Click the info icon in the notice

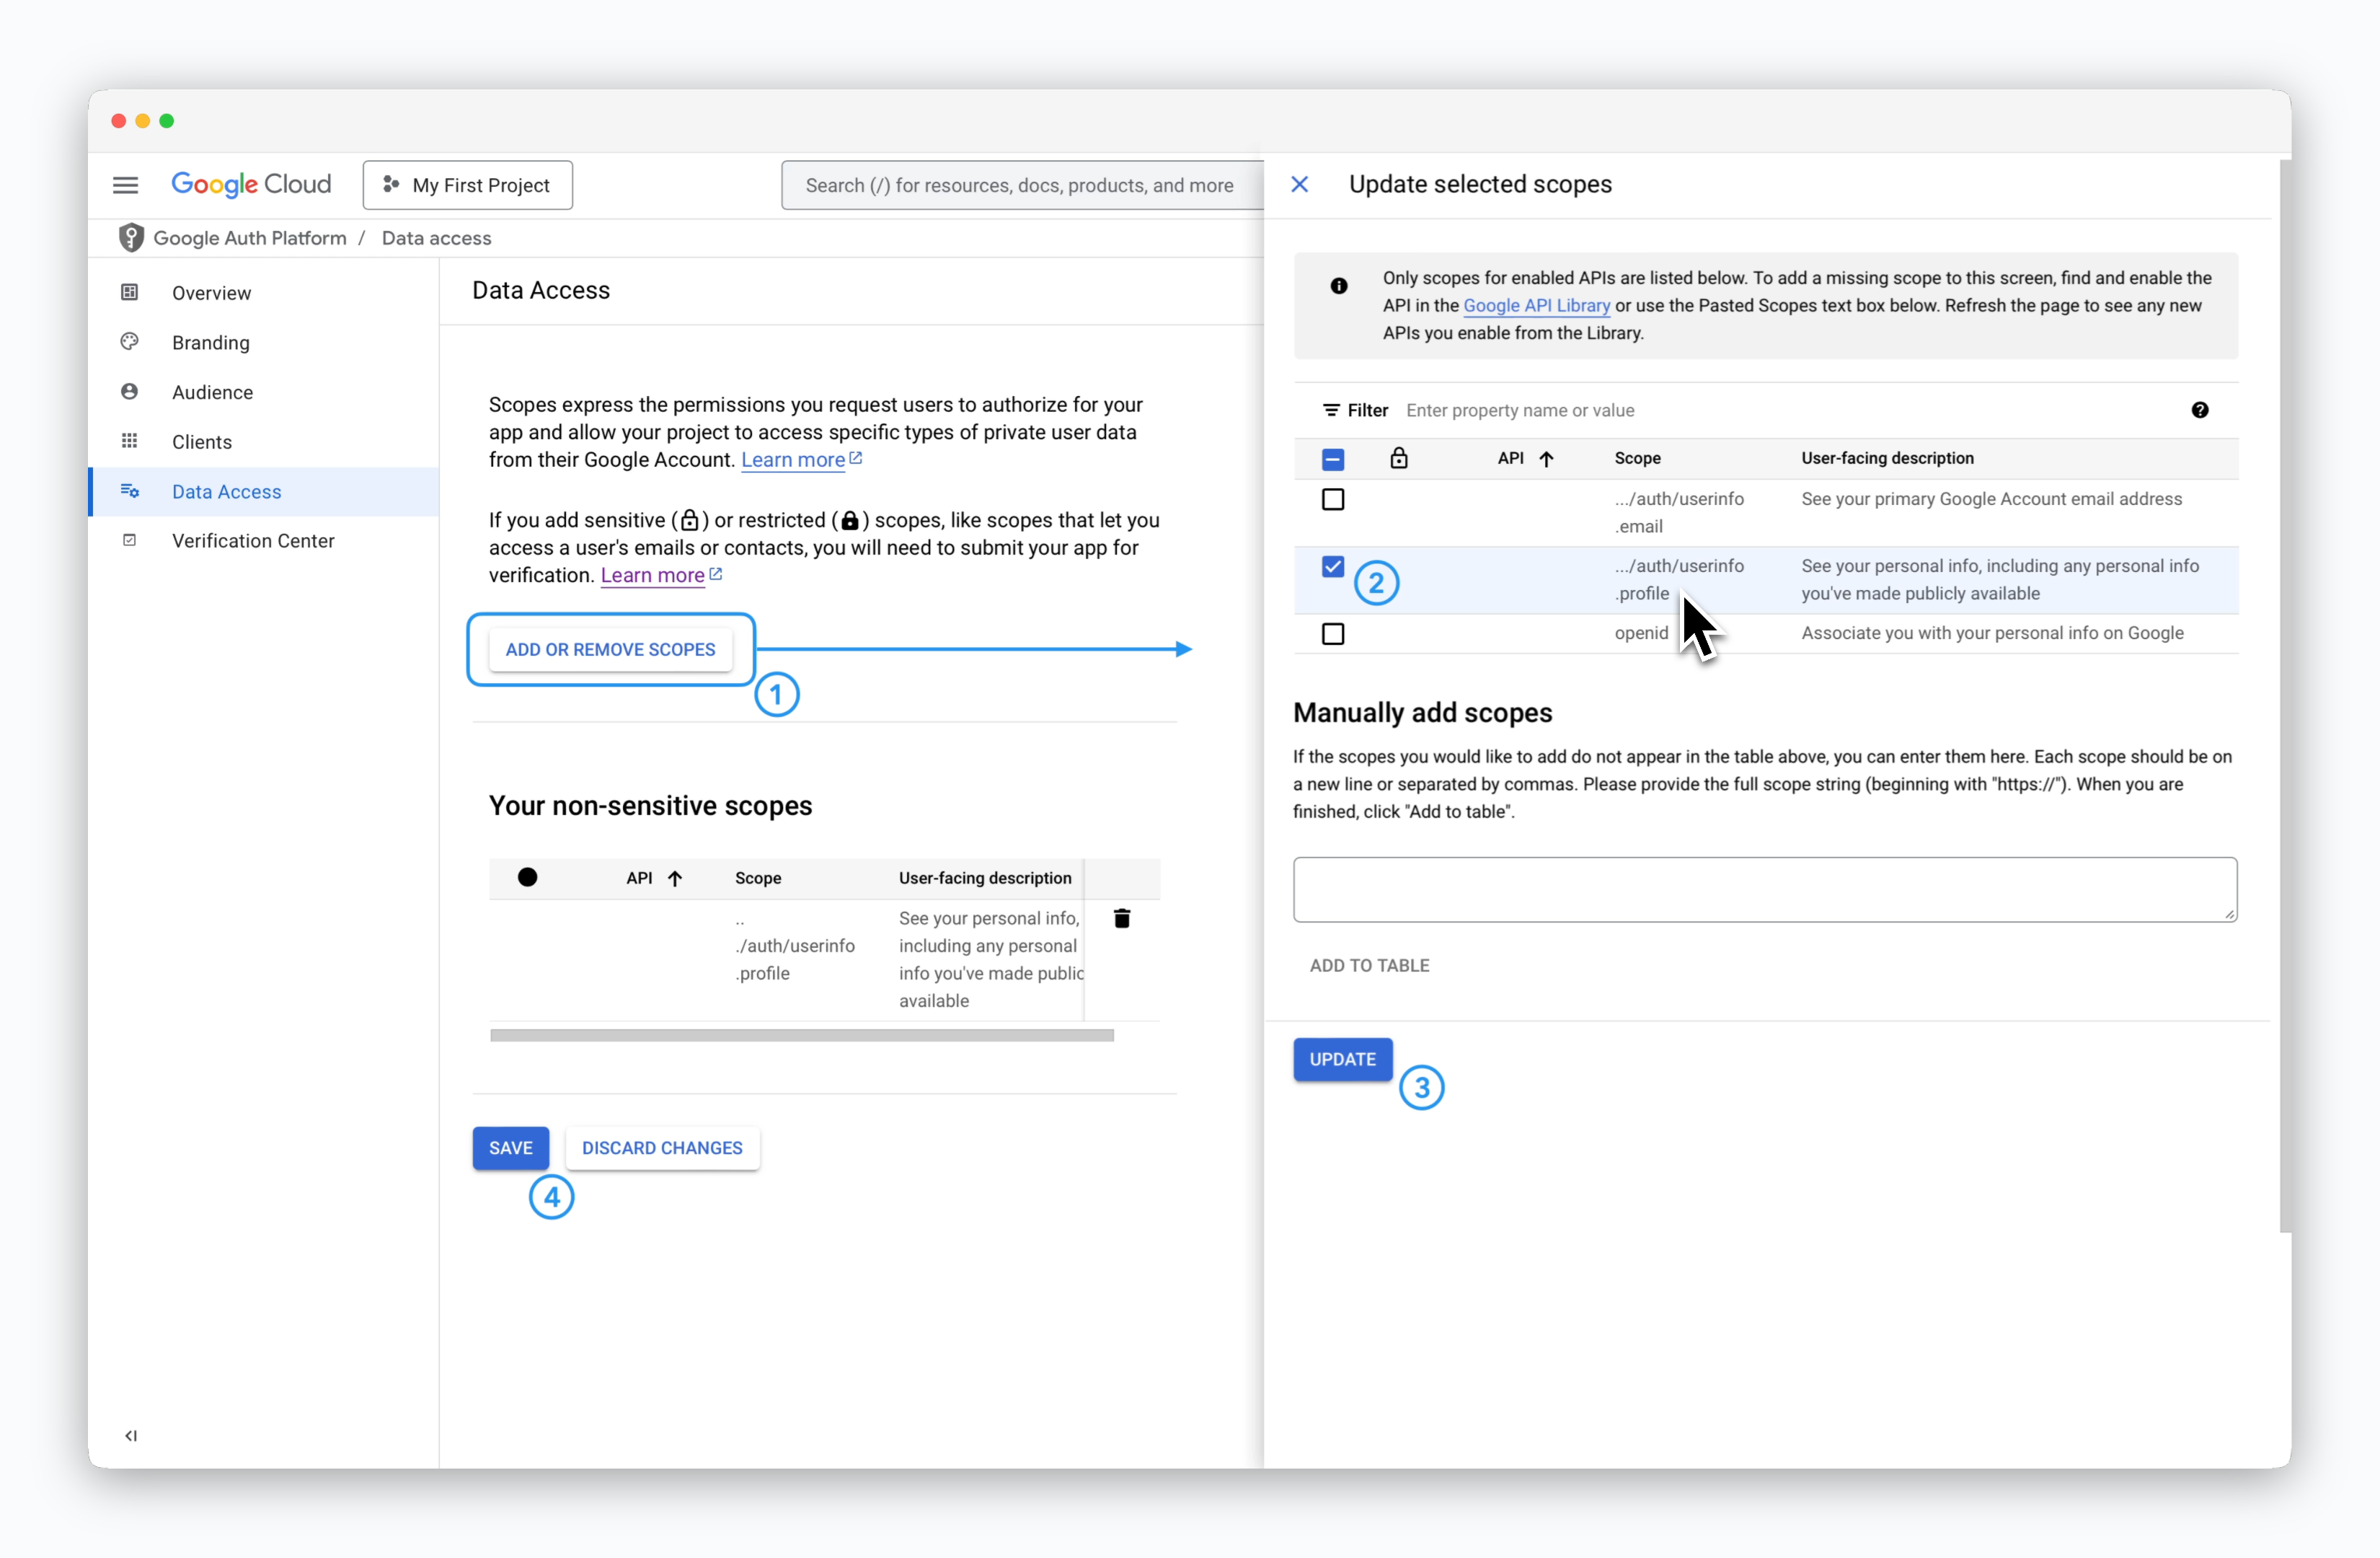(x=1339, y=286)
